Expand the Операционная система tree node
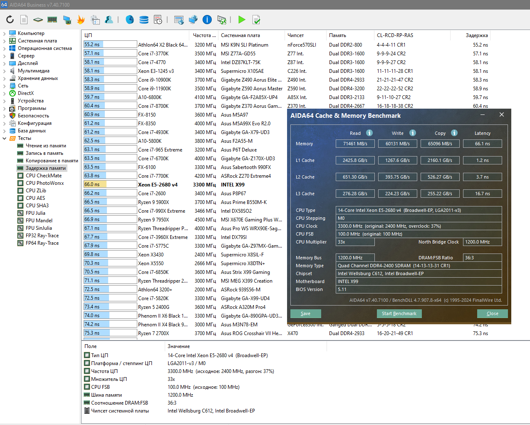The width and height of the screenshot is (530, 425). point(4,48)
